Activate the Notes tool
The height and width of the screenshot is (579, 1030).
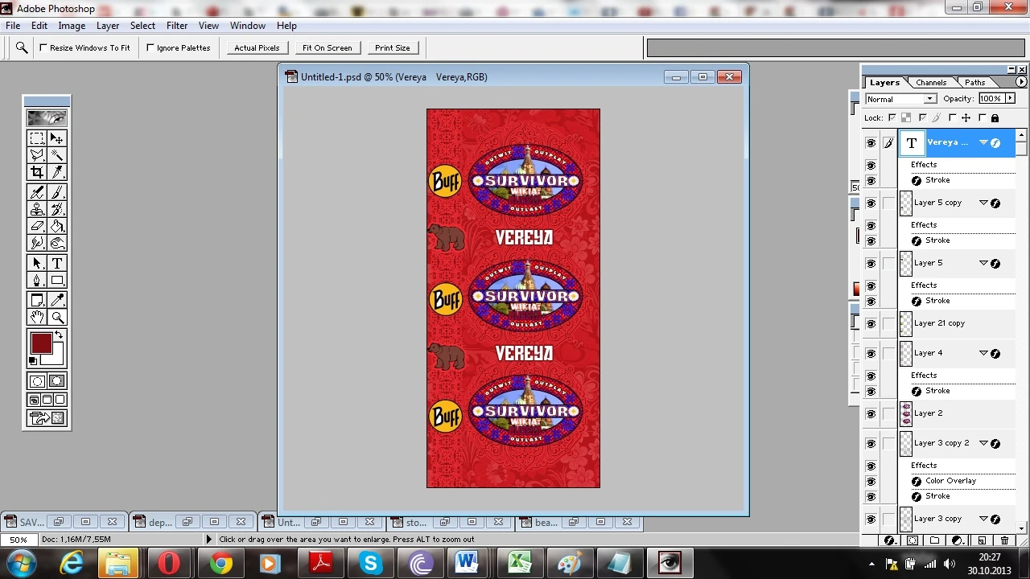37,300
